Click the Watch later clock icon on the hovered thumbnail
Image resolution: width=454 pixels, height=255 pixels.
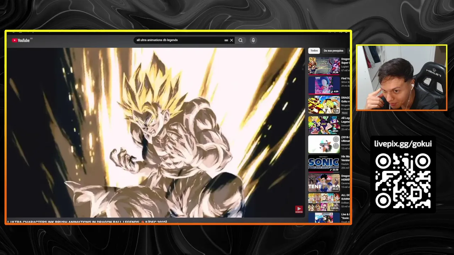[x=336, y=140]
